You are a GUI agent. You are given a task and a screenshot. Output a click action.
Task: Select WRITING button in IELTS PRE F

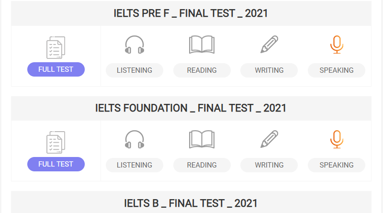point(269,70)
